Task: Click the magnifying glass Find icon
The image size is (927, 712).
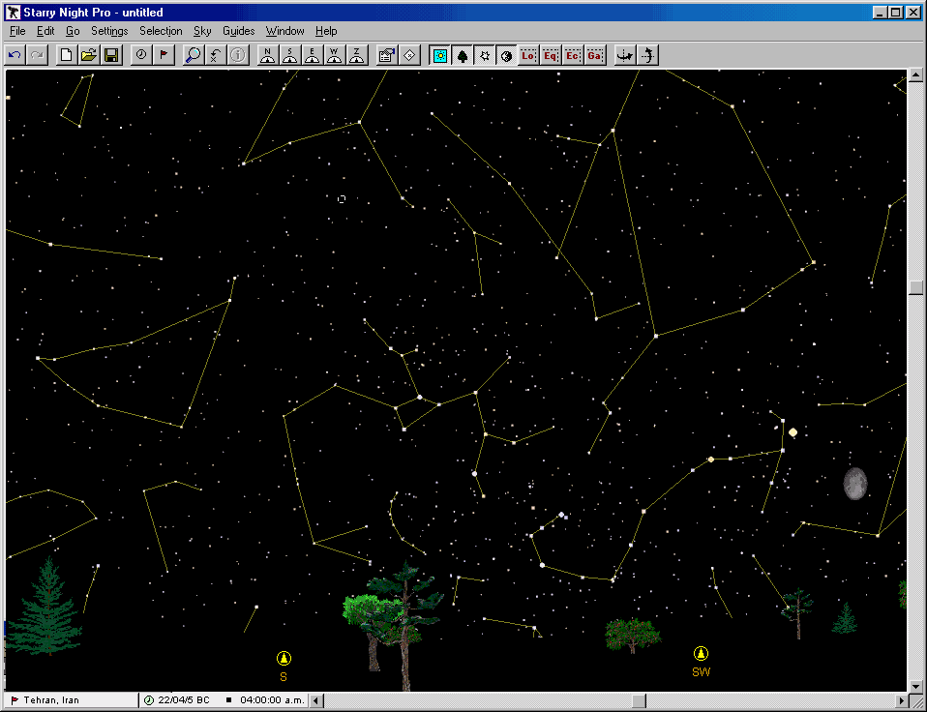Action: click(193, 55)
